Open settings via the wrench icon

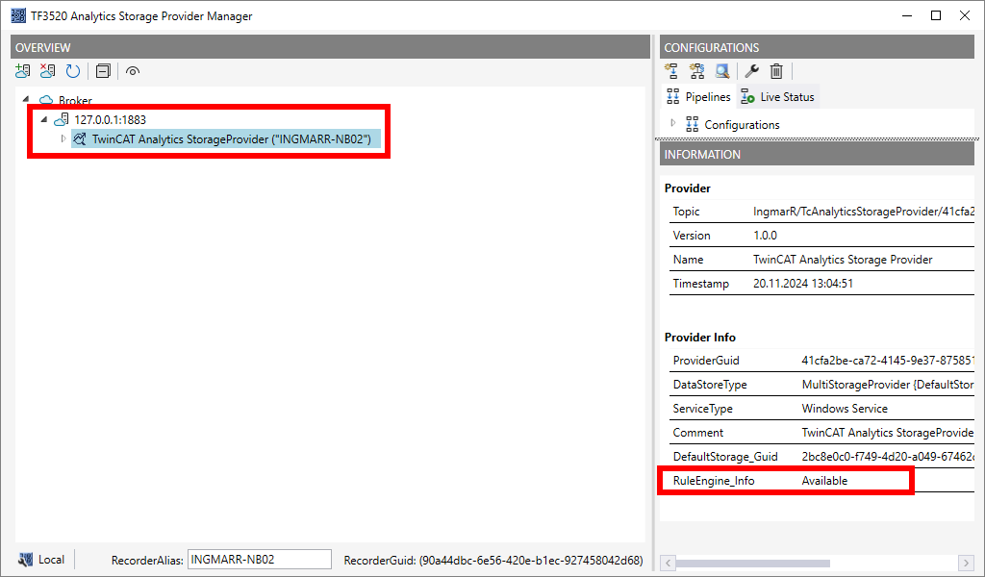click(x=751, y=71)
